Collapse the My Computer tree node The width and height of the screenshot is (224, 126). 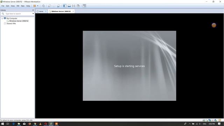point(2,19)
